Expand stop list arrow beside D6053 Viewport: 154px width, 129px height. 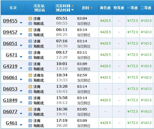click(x=21, y=91)
